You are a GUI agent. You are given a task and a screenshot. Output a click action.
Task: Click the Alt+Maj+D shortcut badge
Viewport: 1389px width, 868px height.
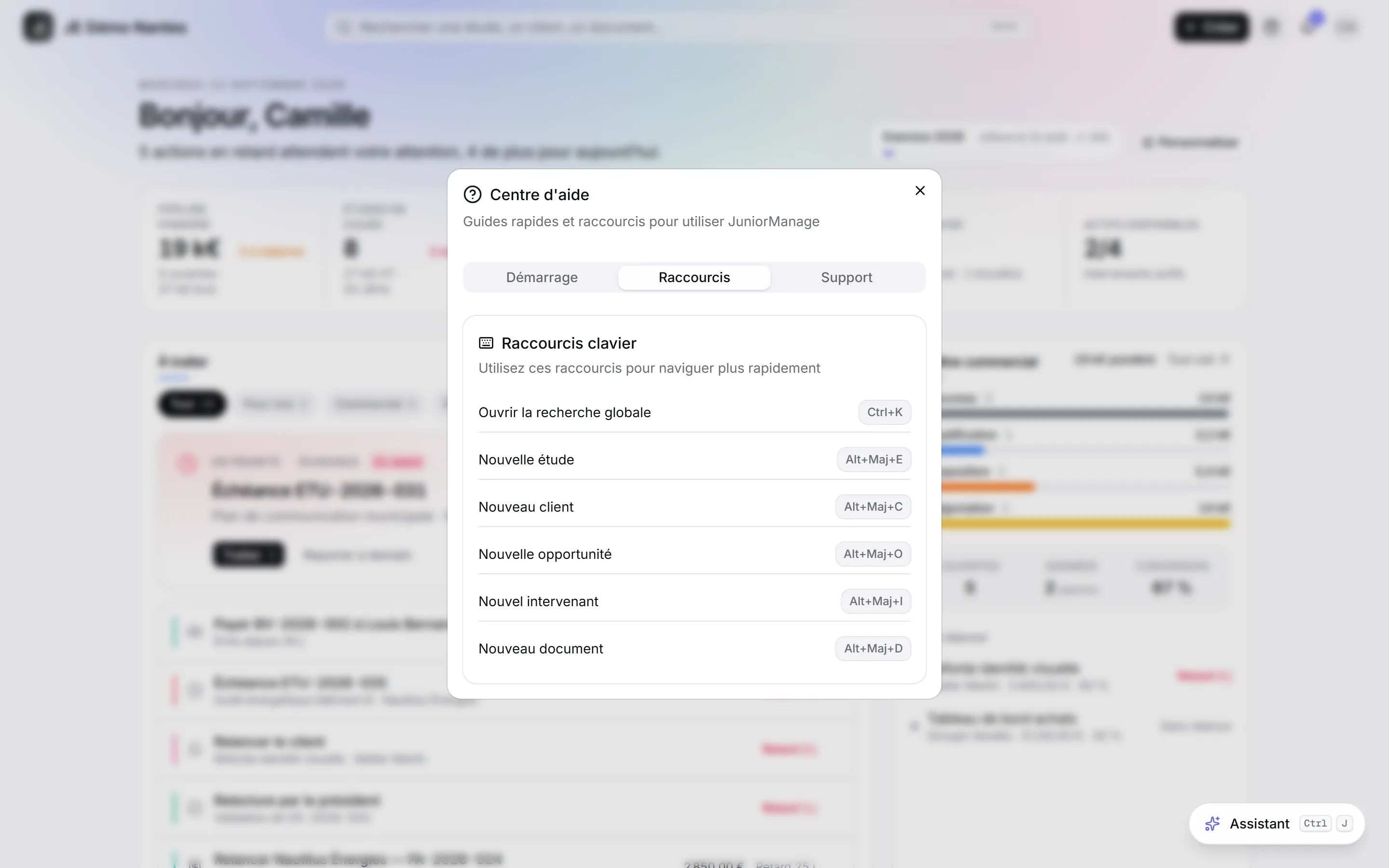coord(873,649)
